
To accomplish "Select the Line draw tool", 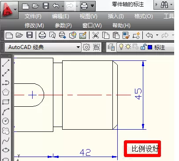I will pos(6,63).
